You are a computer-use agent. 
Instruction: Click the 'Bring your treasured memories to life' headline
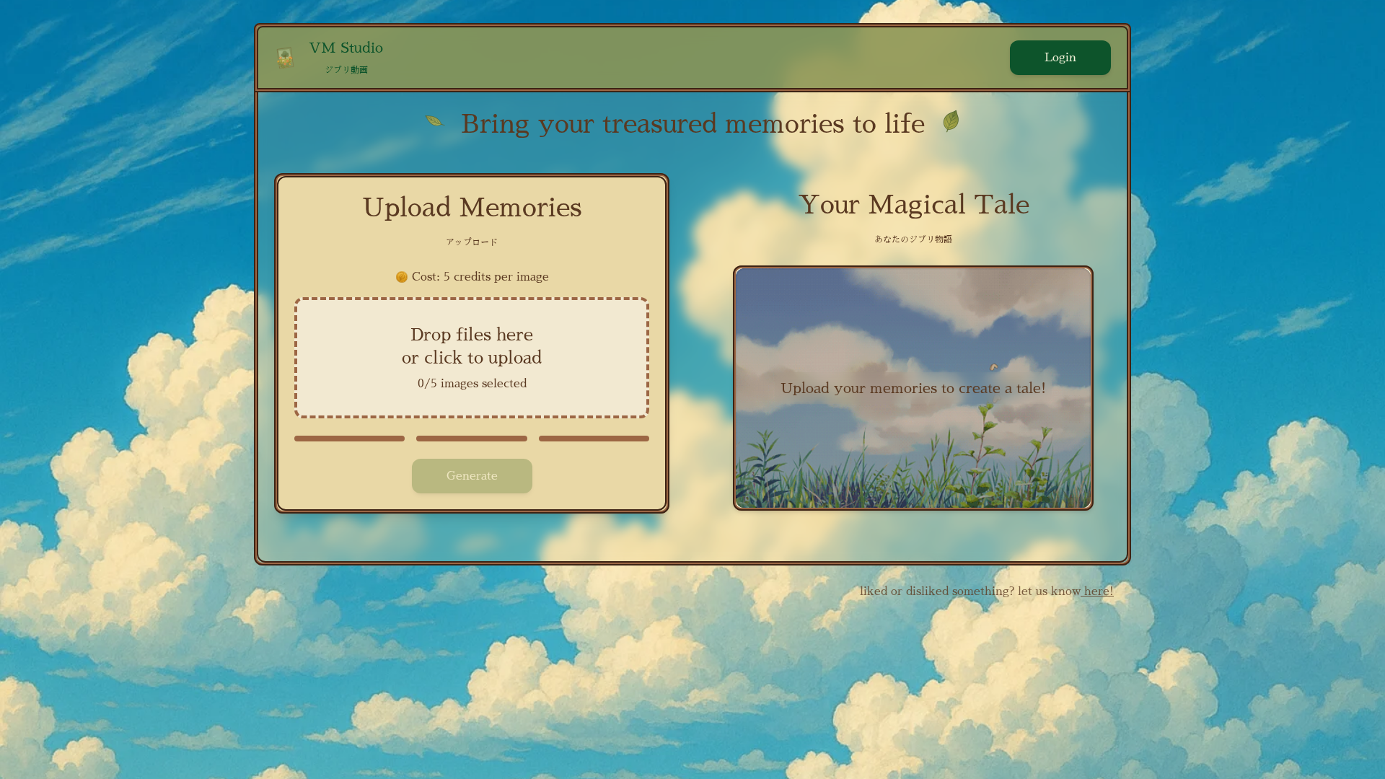[x=692, y=124]
